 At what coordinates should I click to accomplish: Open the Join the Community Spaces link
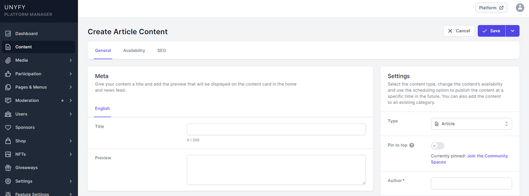(x=469, y=159)
